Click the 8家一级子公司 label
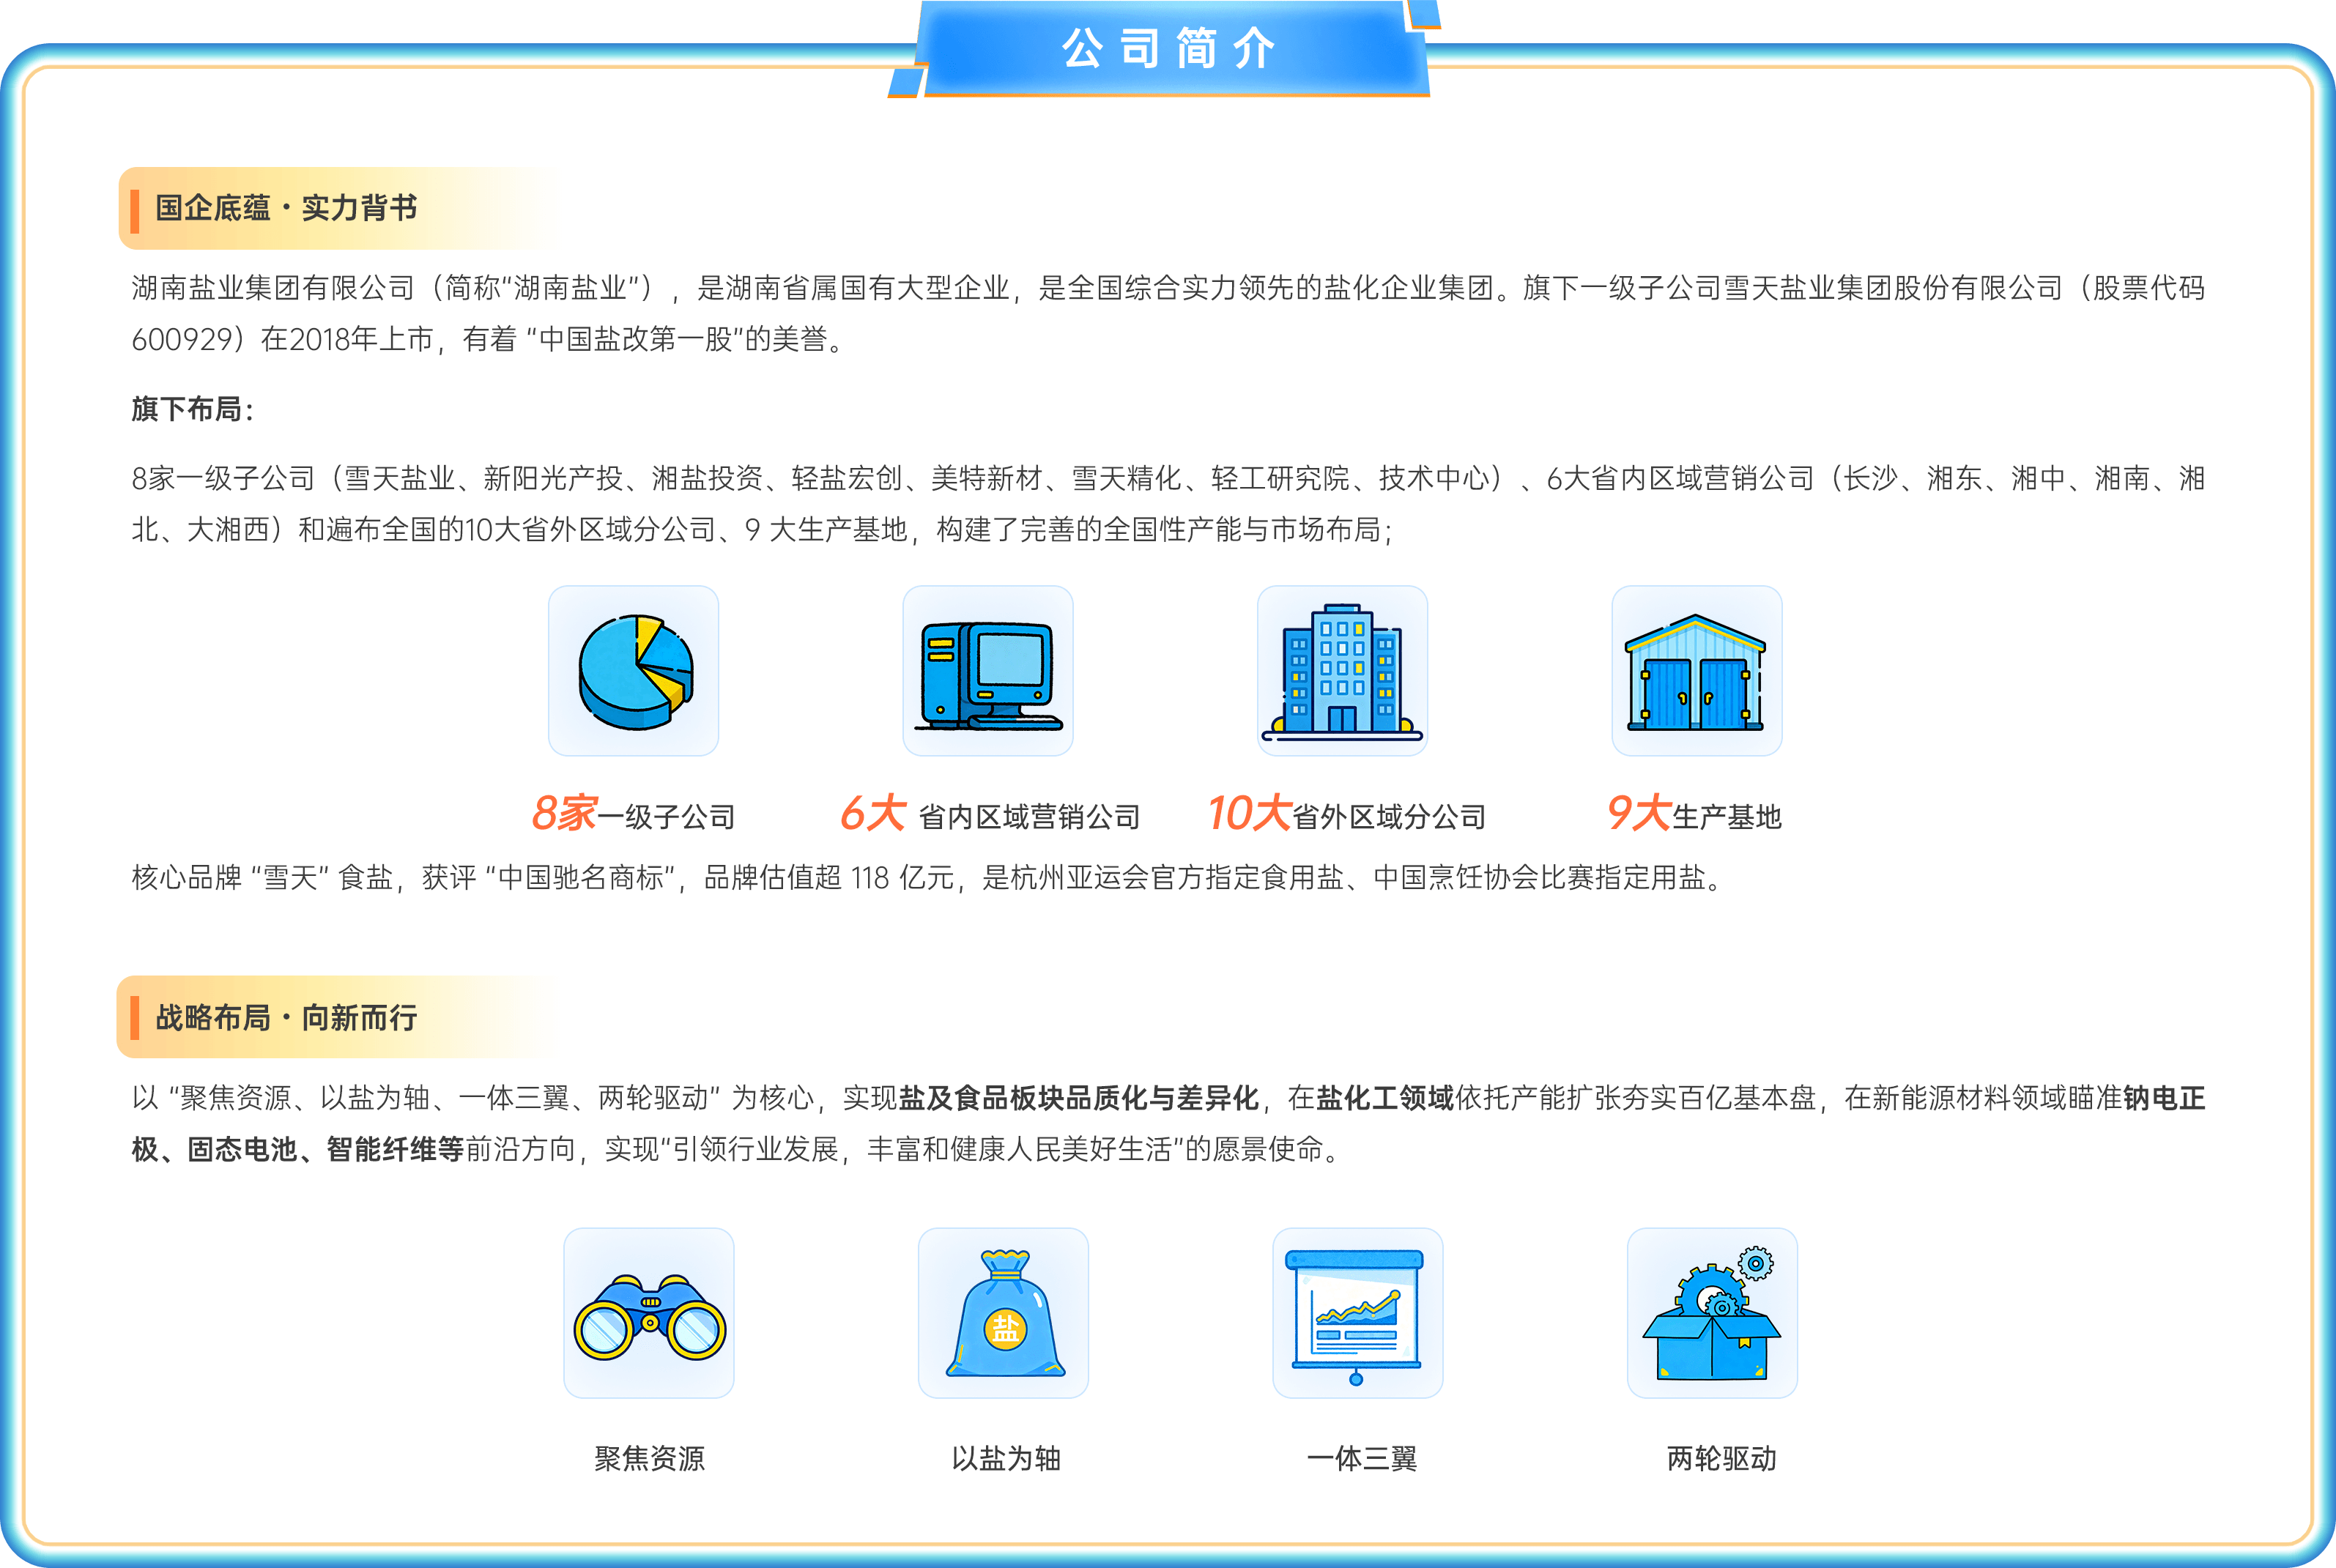This screenshot has width=2336, height=1568. 633,814
